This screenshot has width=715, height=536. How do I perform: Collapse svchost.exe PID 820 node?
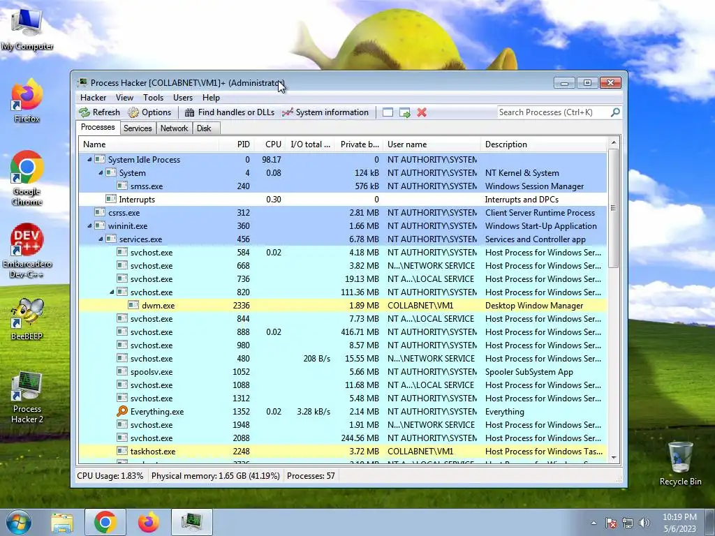[112, 292]
